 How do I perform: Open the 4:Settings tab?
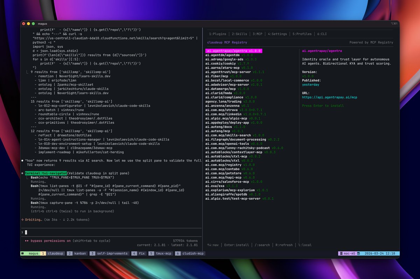[x=277, y=34]
